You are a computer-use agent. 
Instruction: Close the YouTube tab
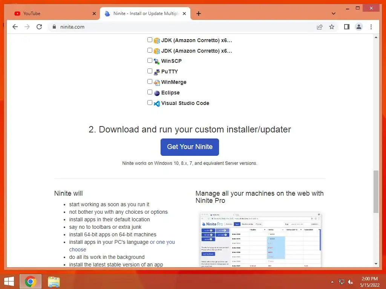coord(94,14)
